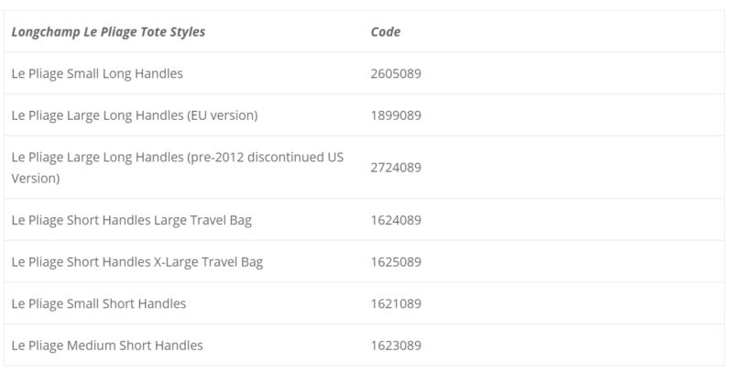733x373 pixels.
Task: Click the pre-2012 discontinued US Version row text
Action: point(178,168)
